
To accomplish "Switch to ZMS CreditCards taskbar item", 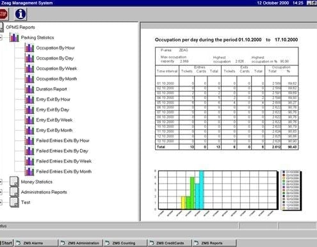I will coord(170,243).
